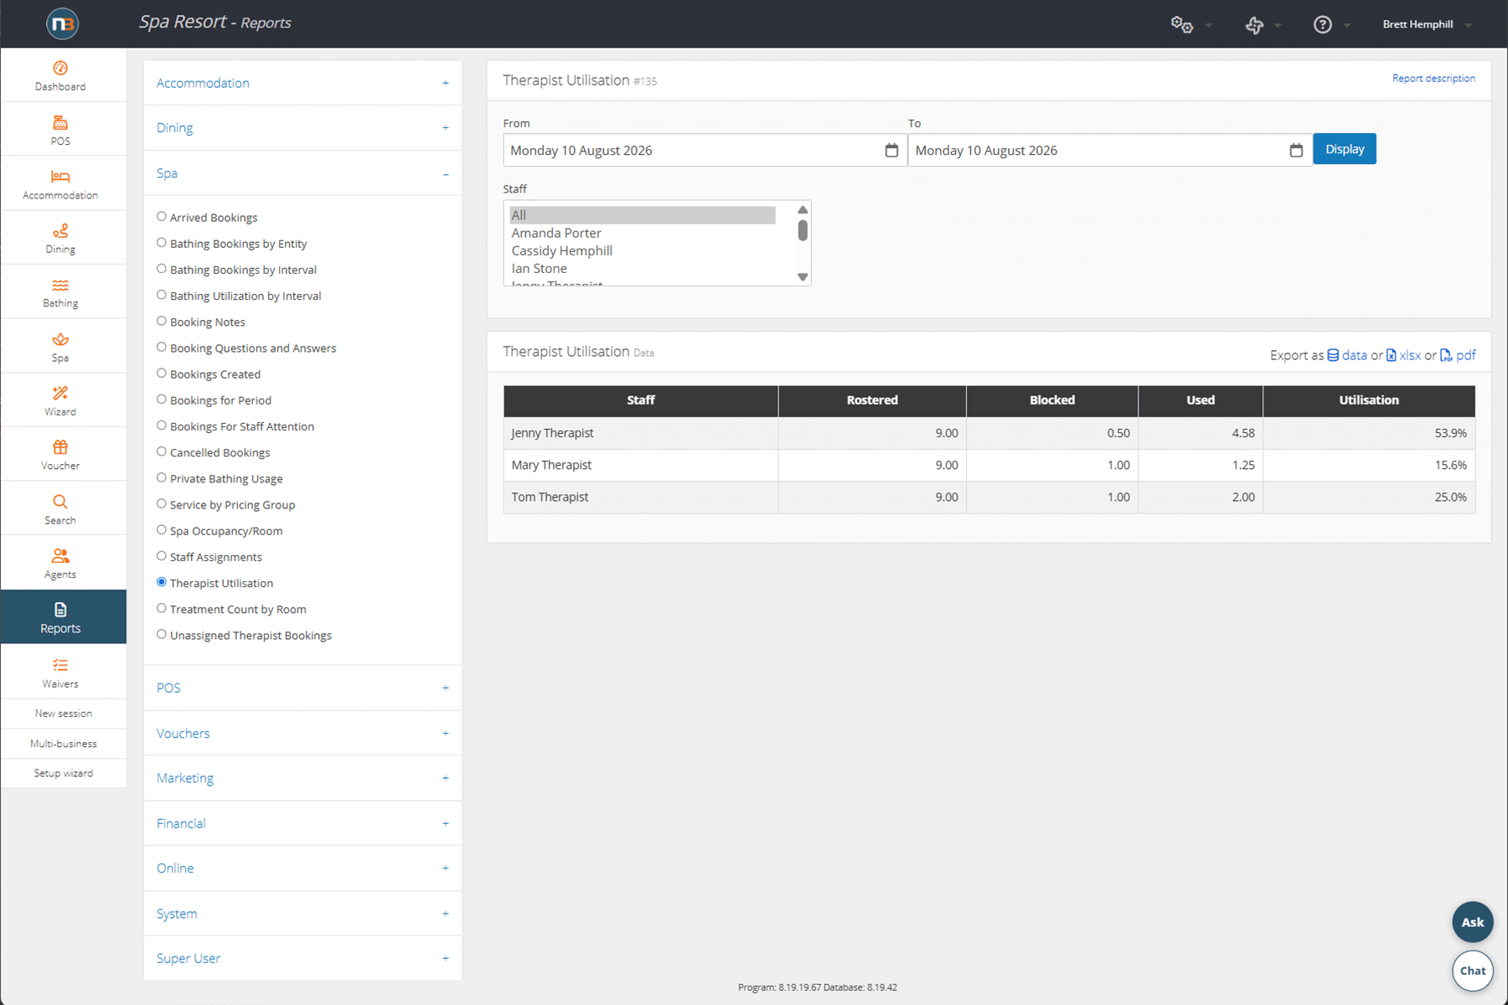Open the From date calendar icon
The image size is (1508, 1005).
click(891, 150)
